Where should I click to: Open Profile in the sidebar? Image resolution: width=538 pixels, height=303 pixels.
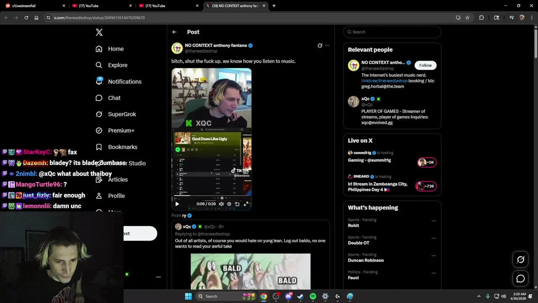coord(110,196)
